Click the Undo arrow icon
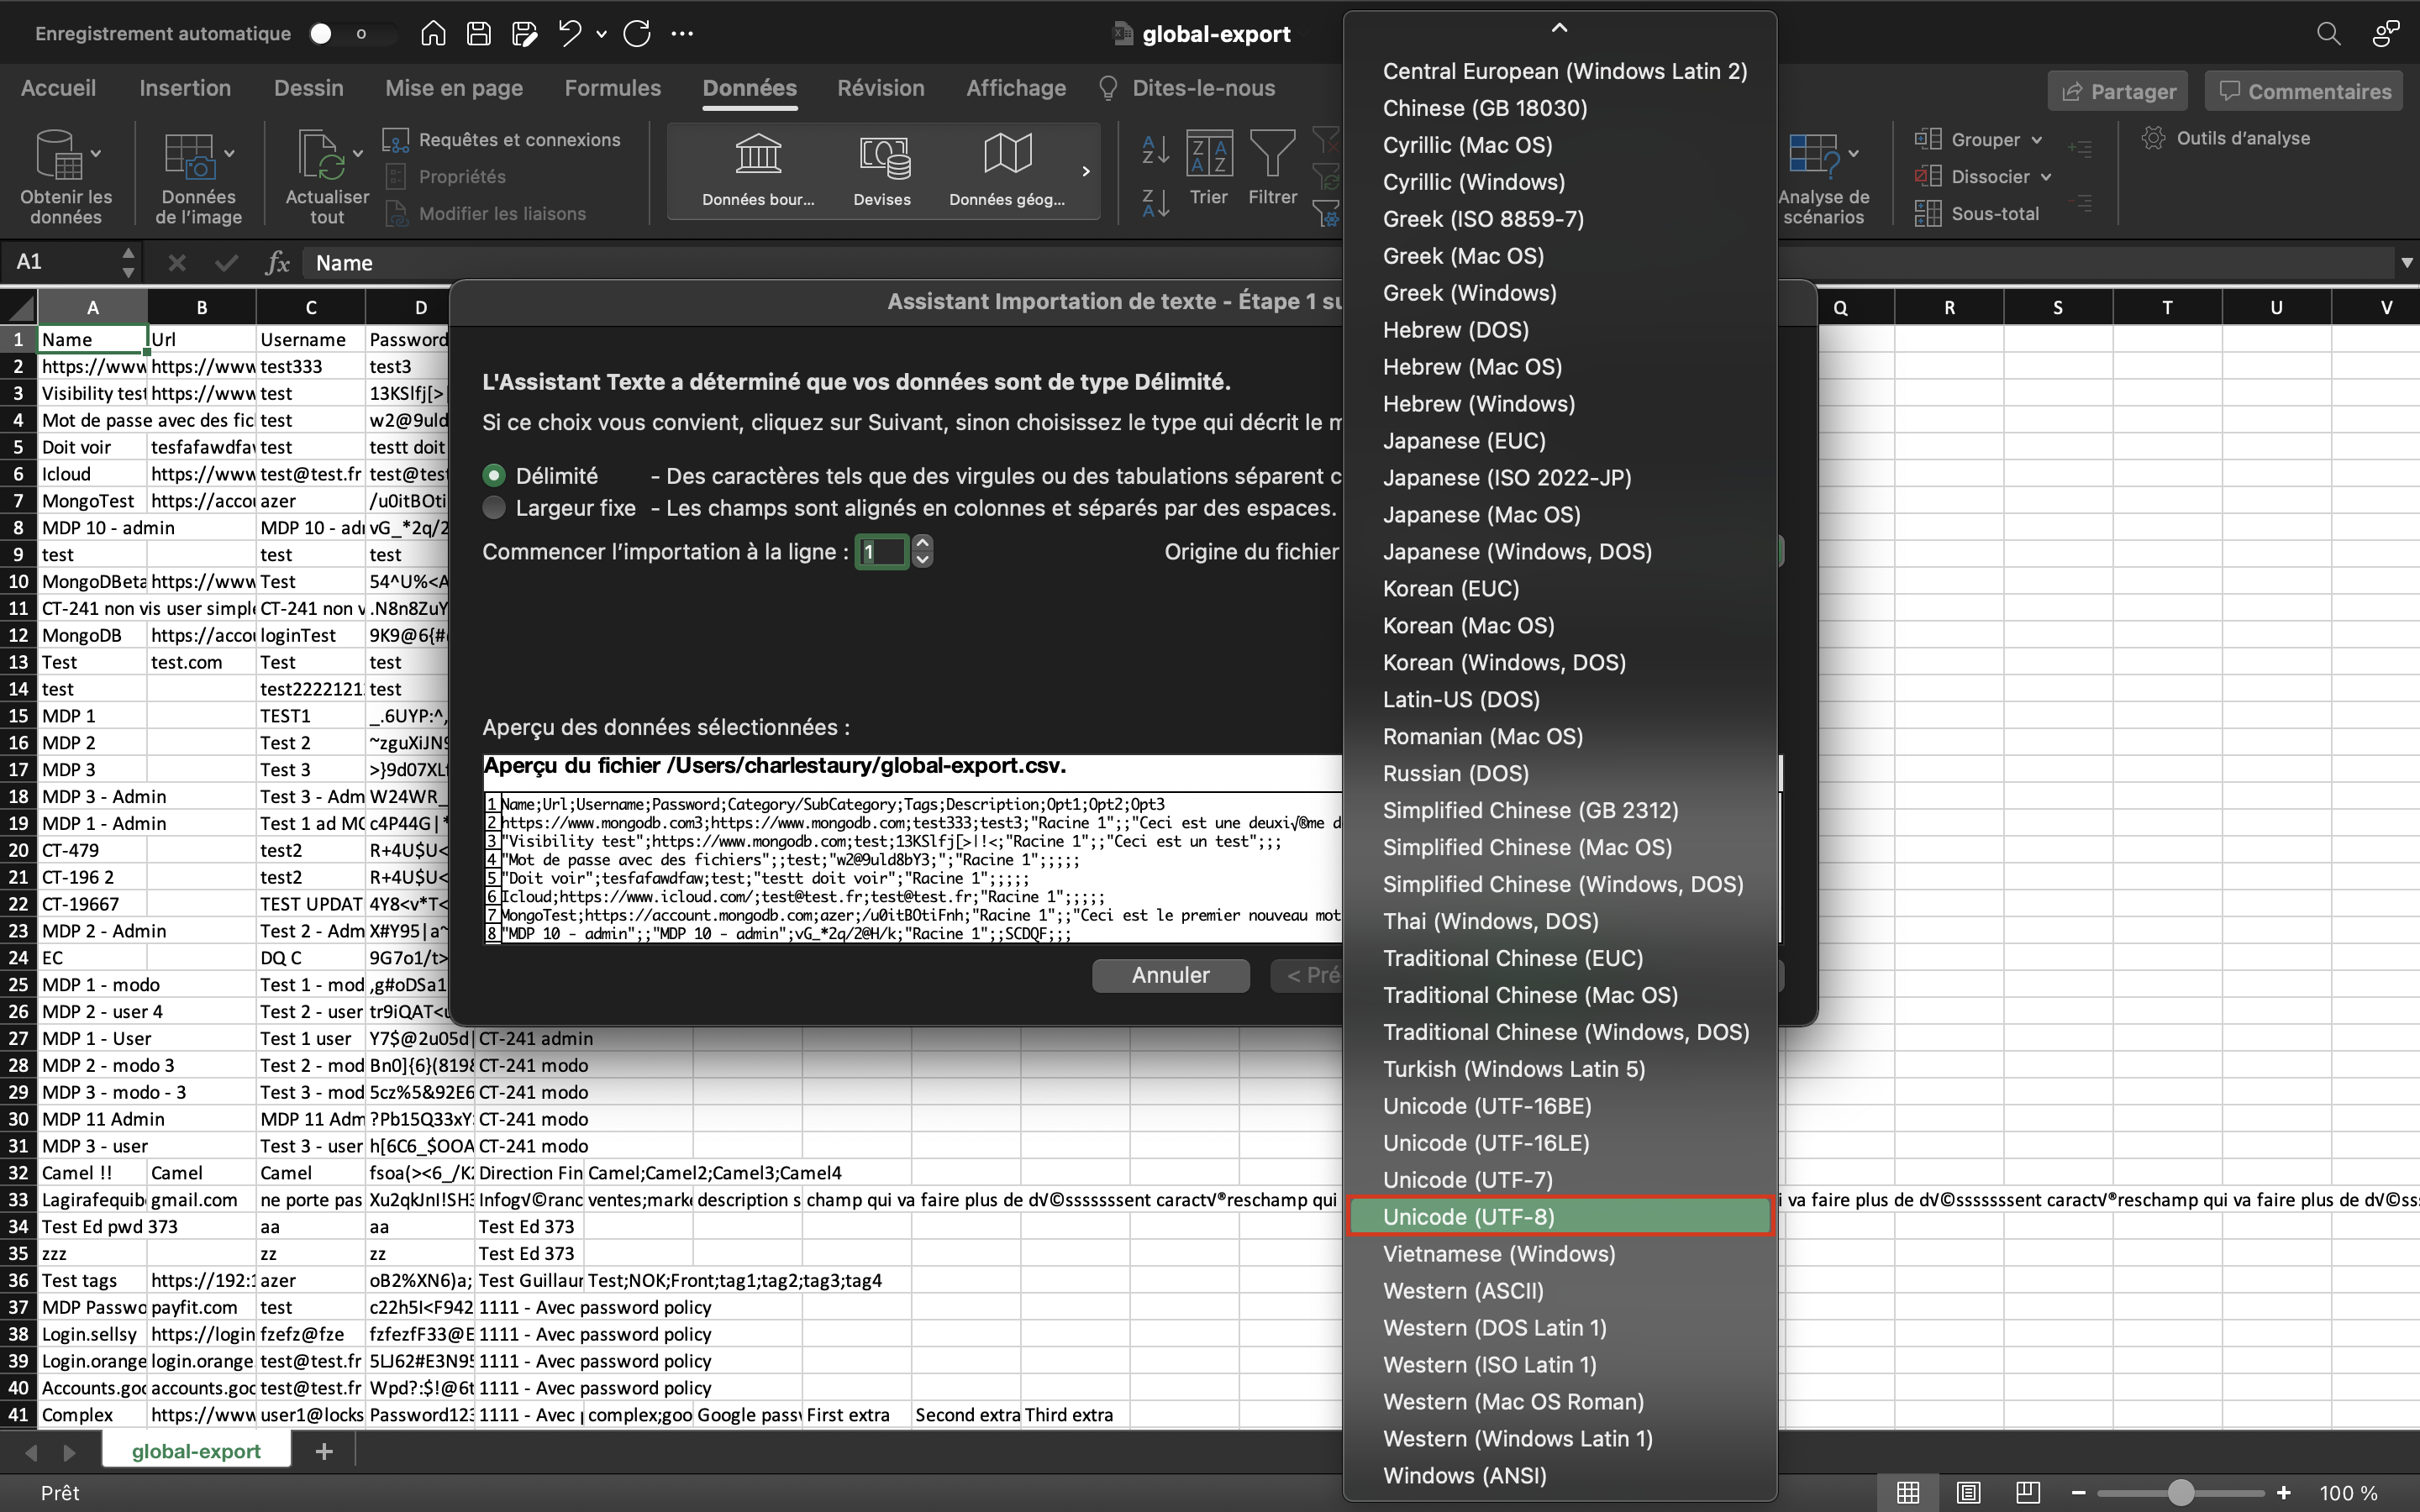This screenshot has height=1512, width=2420. coord(570,33)
